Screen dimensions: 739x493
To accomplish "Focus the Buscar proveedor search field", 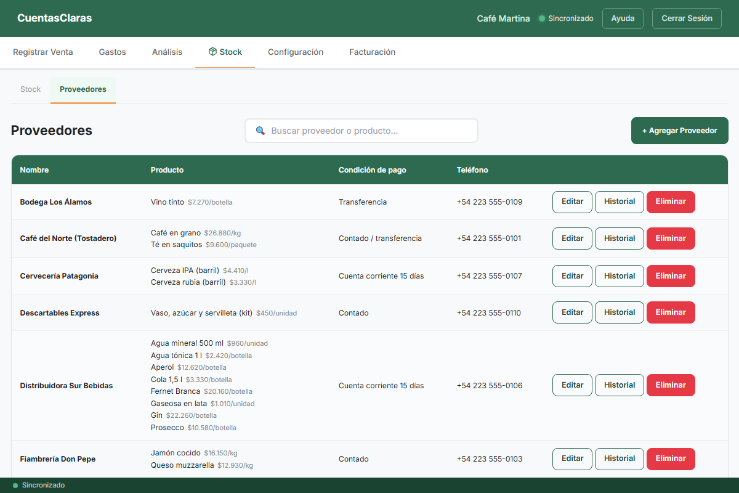I will (x=361, y=131).
